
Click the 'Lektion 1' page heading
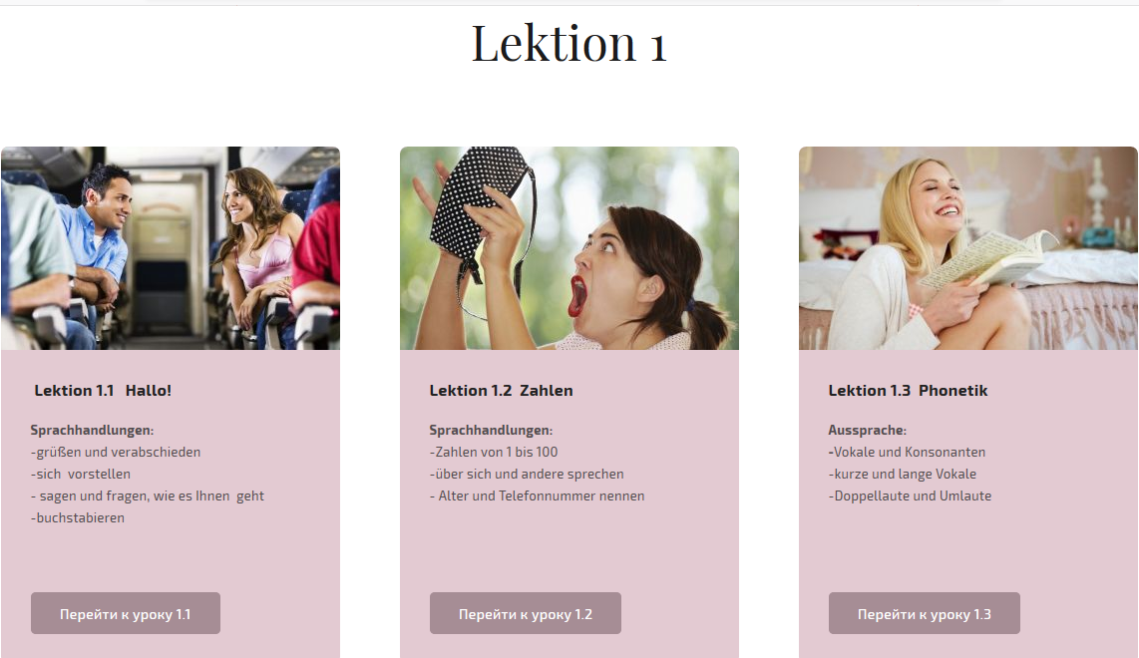coord(569,44)
